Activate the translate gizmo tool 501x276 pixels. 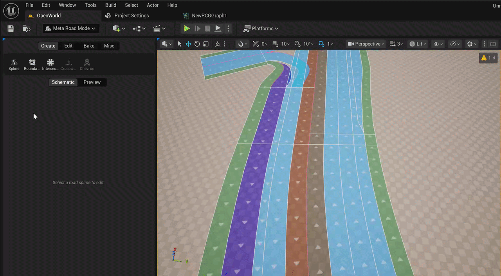pyautogui.click(x=188, y=44)
